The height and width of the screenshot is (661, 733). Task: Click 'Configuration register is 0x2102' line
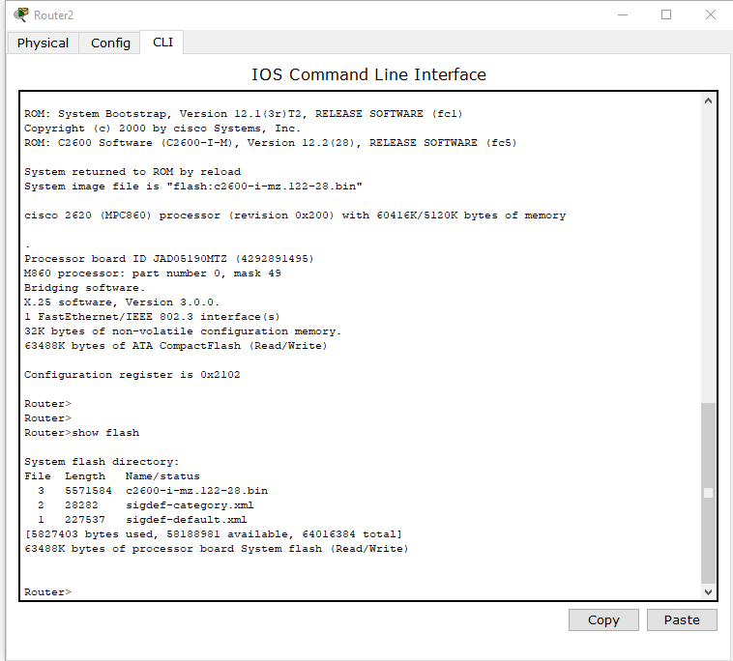pyautogui.click(x=132, y=375)
